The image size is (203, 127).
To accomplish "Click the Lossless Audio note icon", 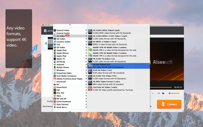I will [x=55, y=42].
